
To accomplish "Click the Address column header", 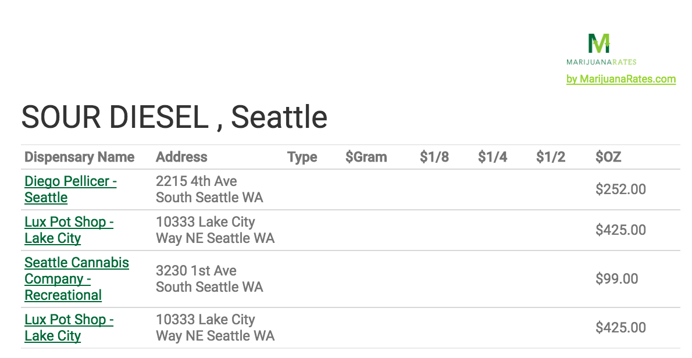I will click(x=181, y=157).
